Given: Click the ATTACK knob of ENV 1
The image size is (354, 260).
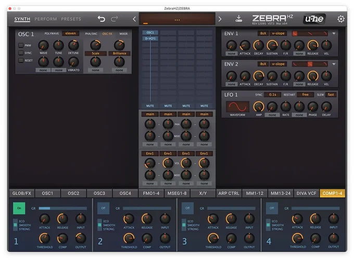Looking at the screenshot, I should coord(245,46).
